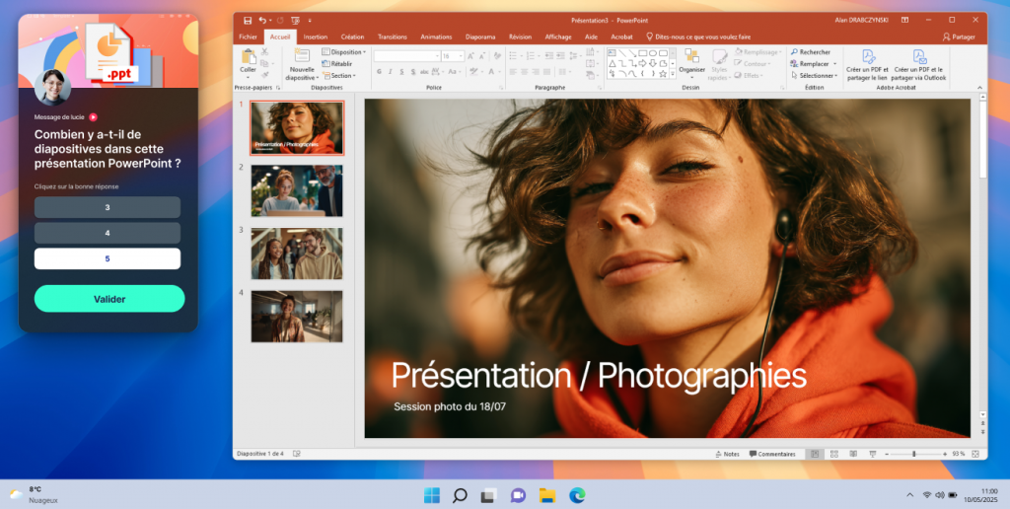Open the Sélectionner dropdown in Édition
The height and width of the screenshot is (509, 1010).
click(815, 75)
